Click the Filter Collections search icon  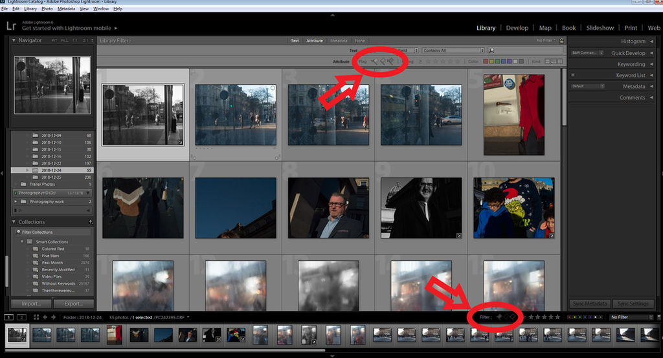[19, 232]
